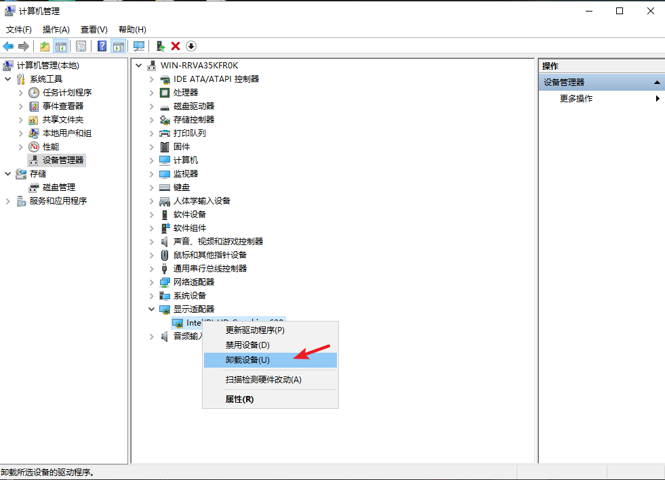Image resolution: width=665 pixels, height=480 pixels.
Task: Select 磁盘管理 in the left tree
Action: (59, 188)
